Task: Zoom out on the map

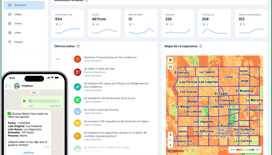Action: 170,140
